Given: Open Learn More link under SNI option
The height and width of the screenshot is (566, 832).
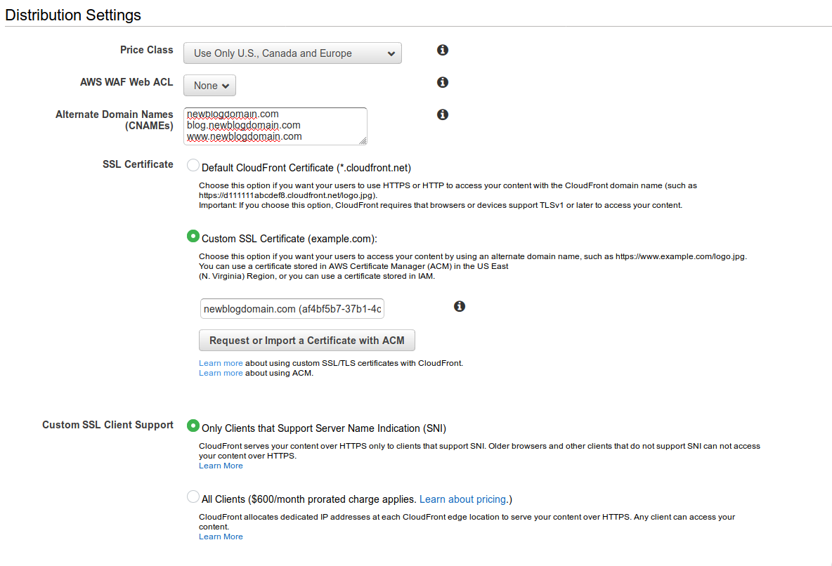Looking at the screenshot, I should 221,466.
